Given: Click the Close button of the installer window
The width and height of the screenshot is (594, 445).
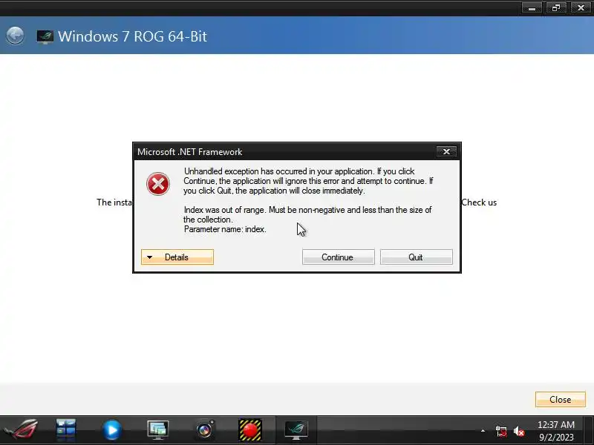Looking at the screenshot, I should pos(561,399).
